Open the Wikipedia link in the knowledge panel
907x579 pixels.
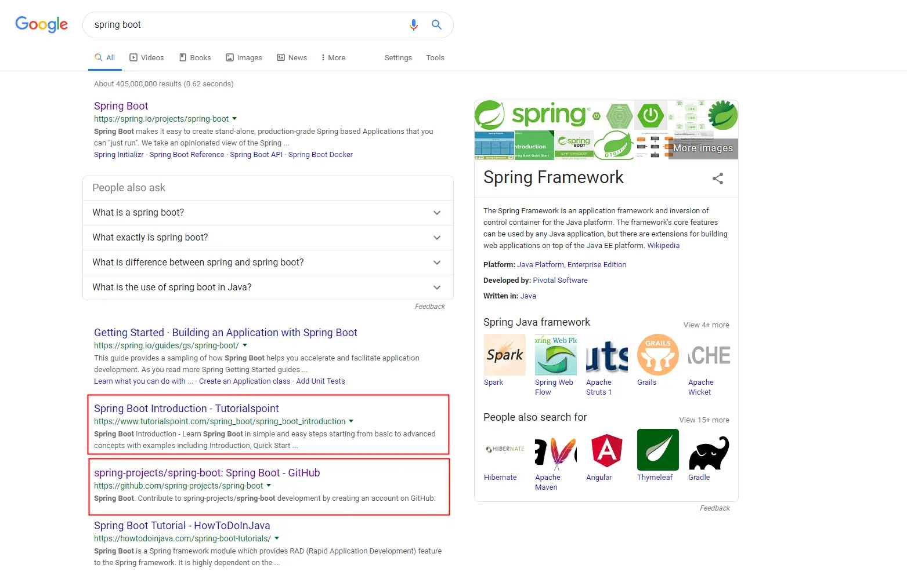point(663,246)
